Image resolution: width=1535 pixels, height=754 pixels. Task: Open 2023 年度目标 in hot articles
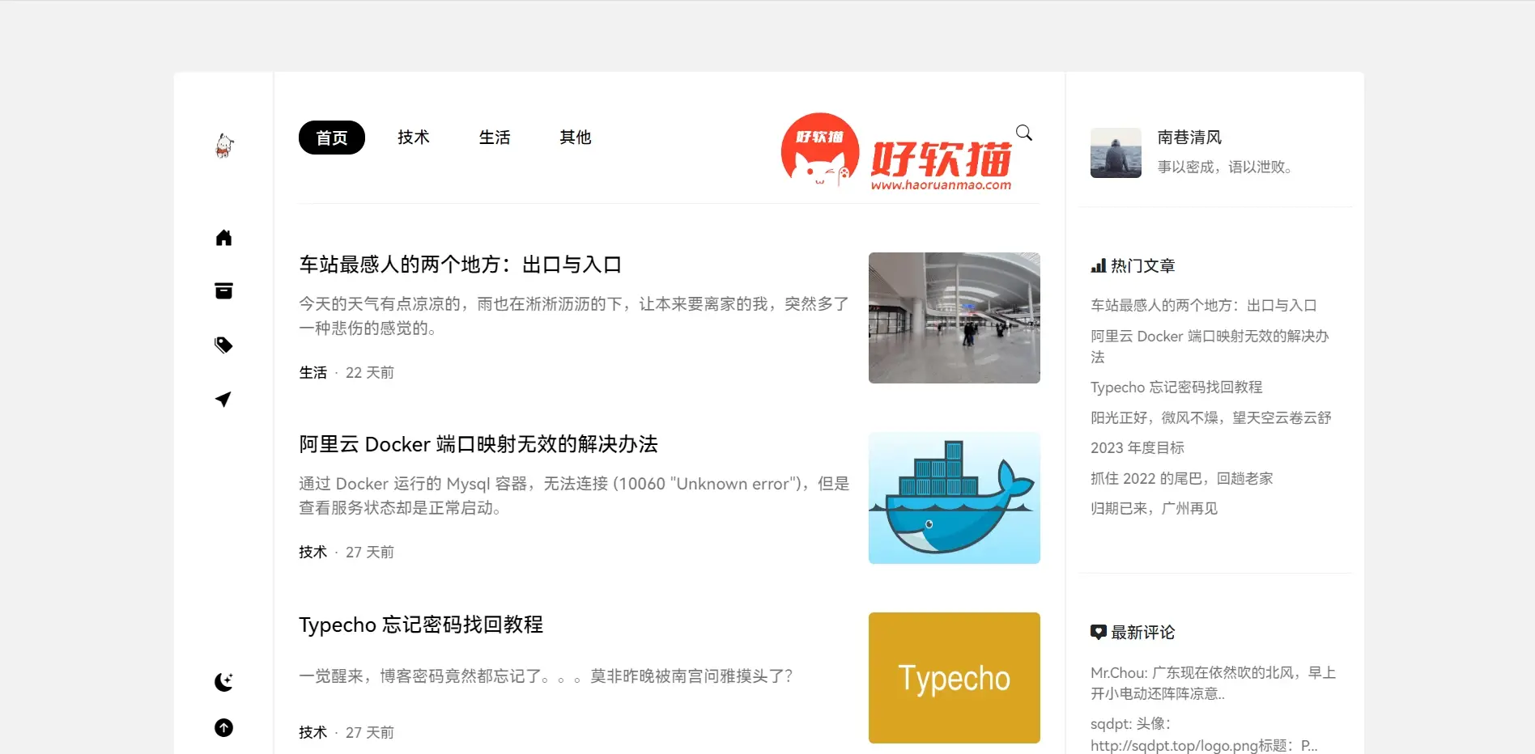pos(1137,447)
